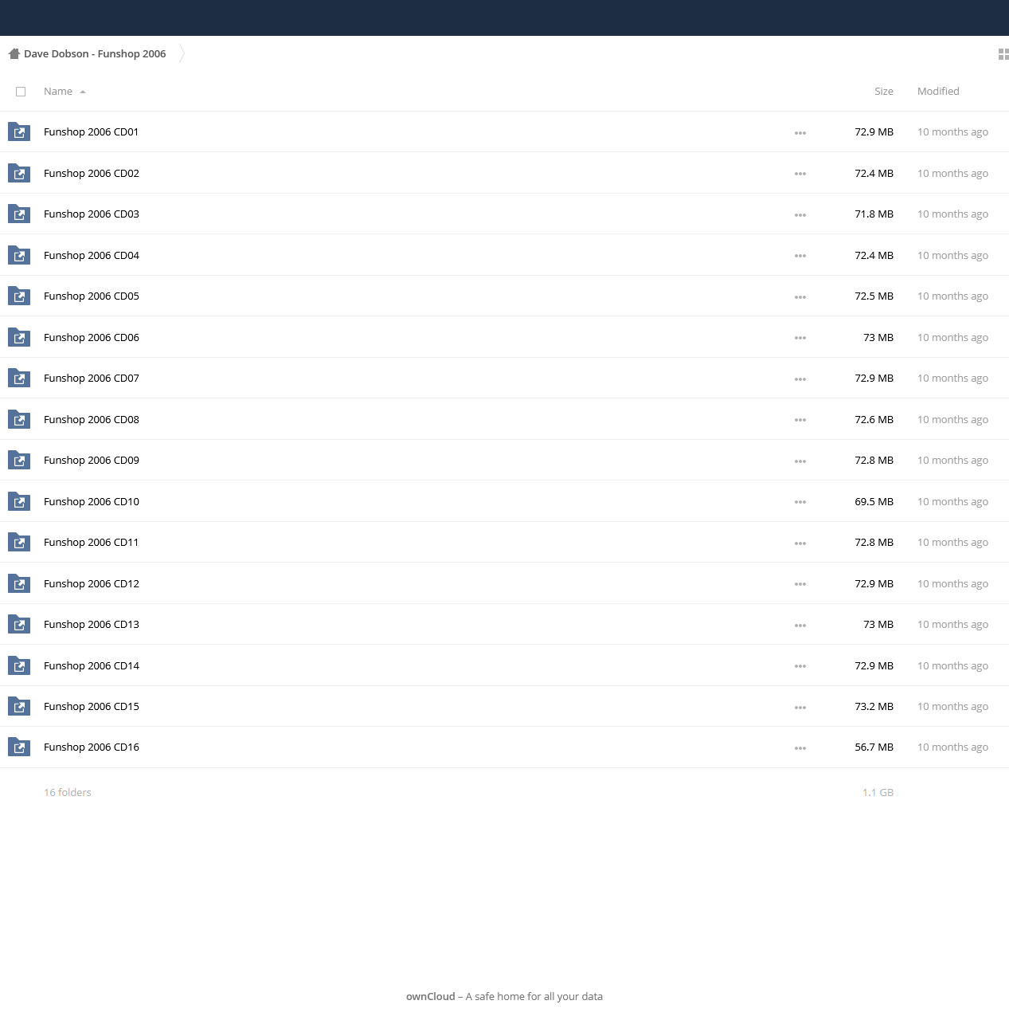The width and height of the screenshot is (1009, 1020).
Task: Open more actions menu for CD04
Action: 800,256
